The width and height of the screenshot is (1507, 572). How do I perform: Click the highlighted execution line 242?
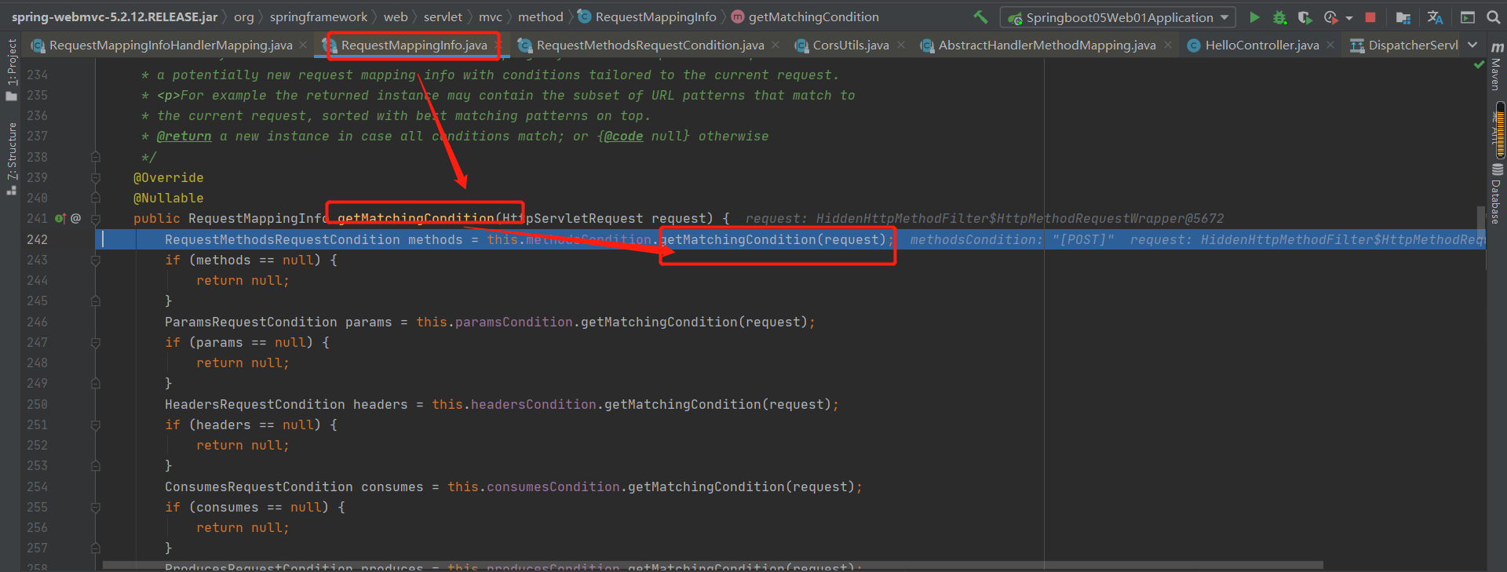(x=790, y=239)
